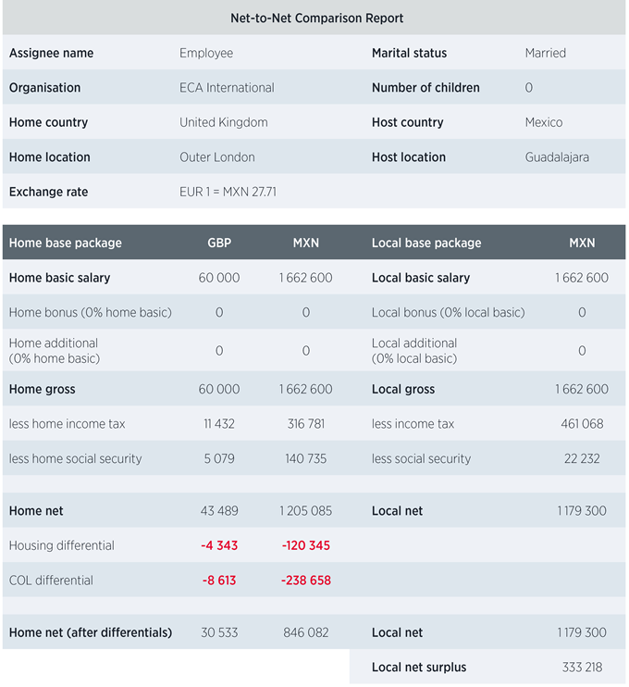The height and width of the screenshot is (687, 629).
Task: Select the local income tax value 461 068
Action: tap(582, 424)
